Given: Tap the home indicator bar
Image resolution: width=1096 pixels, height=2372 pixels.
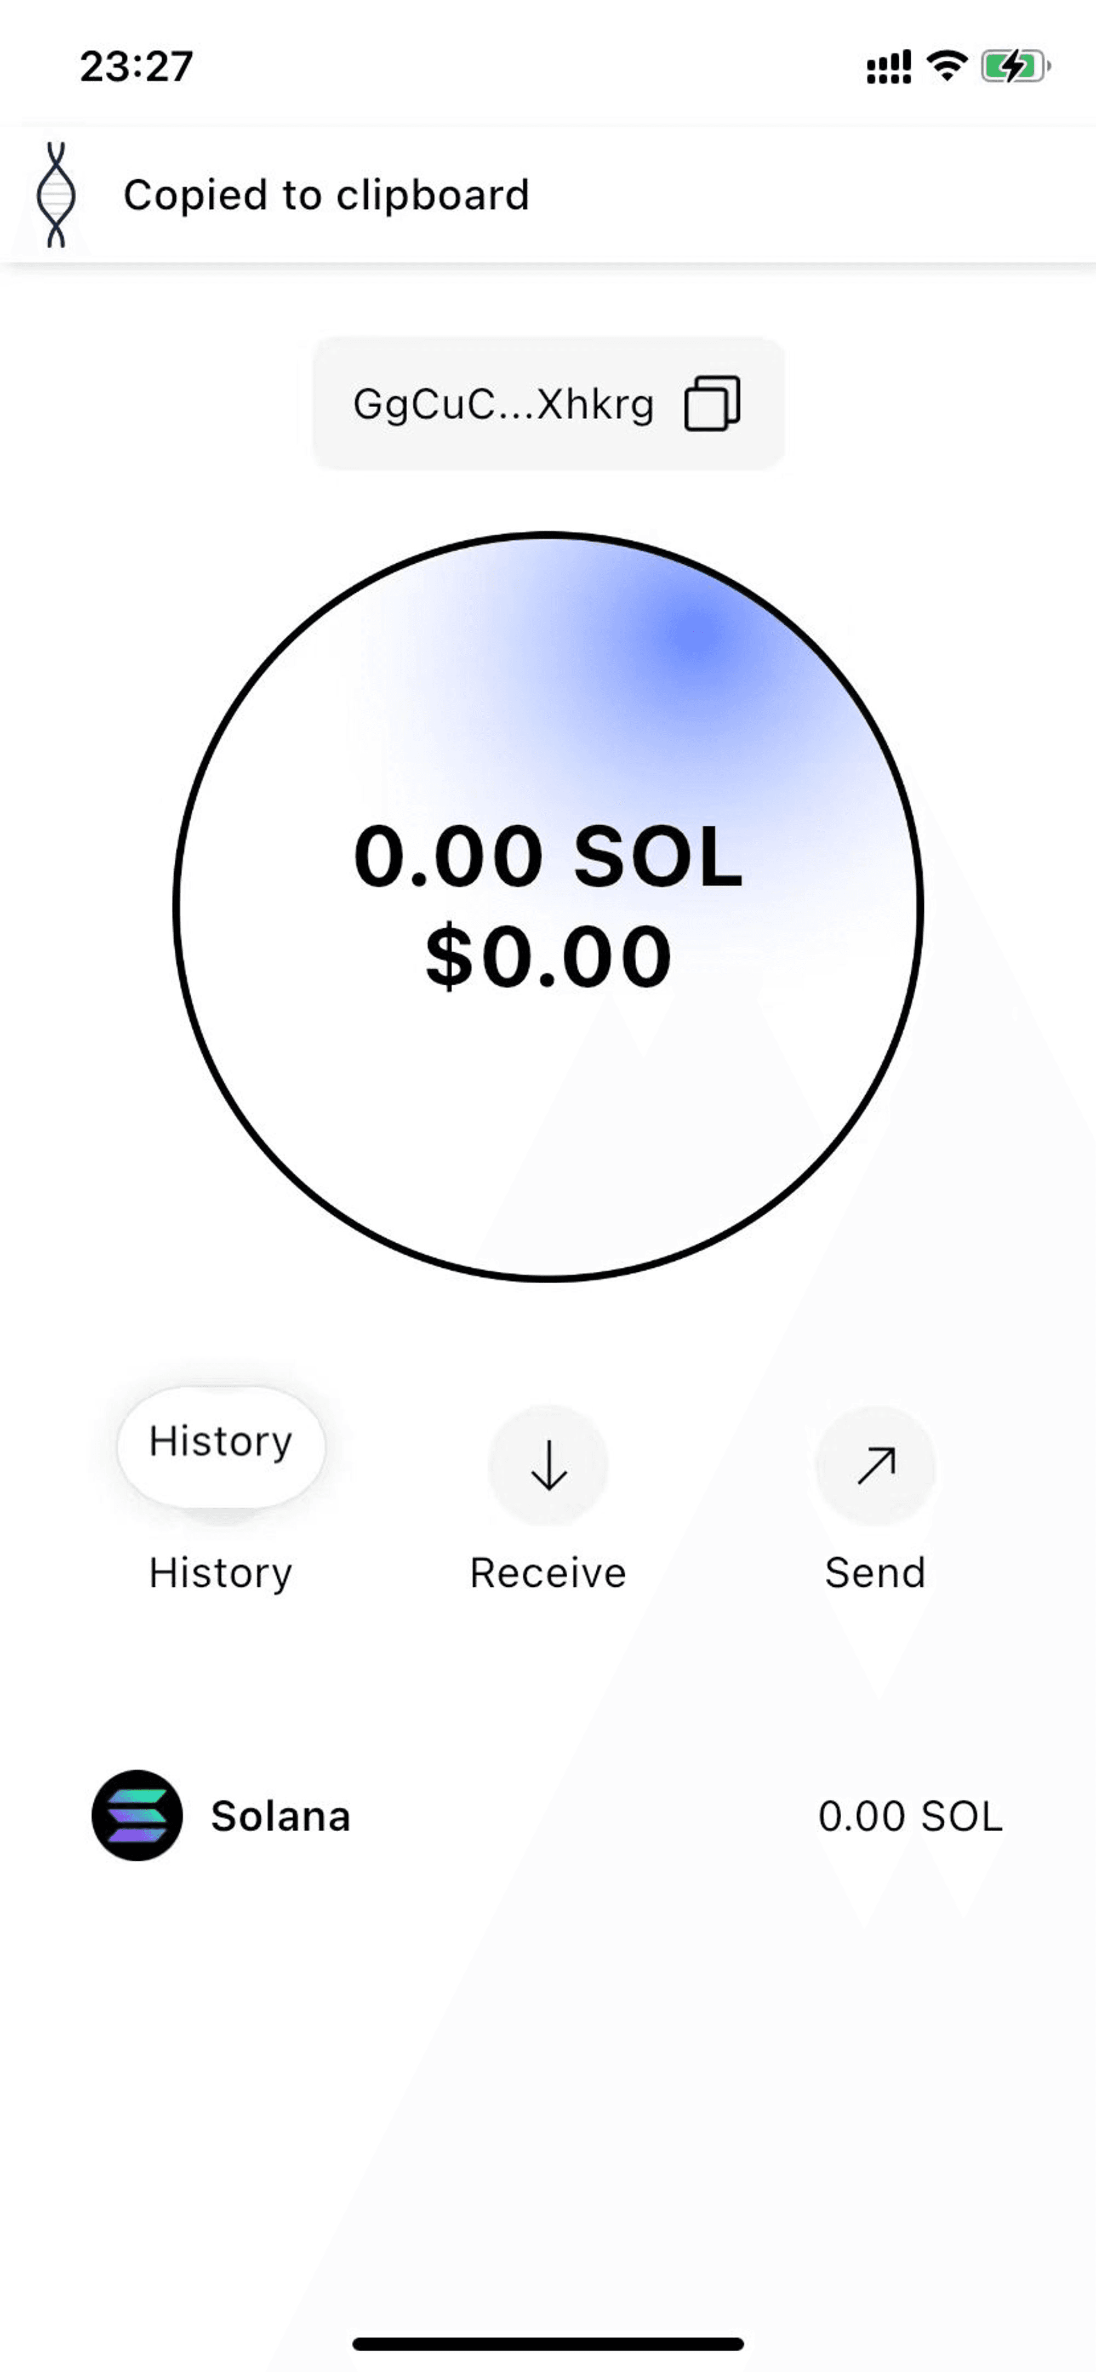Looking at the screenshot, I should point(548,2344).
